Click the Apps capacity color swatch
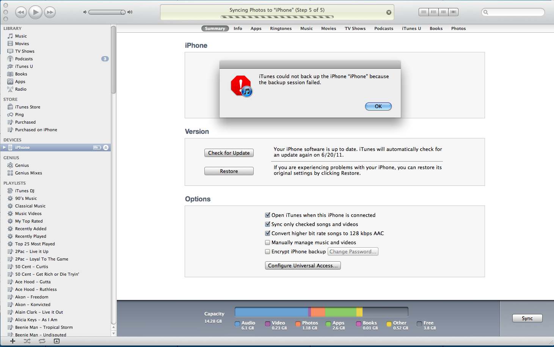Screen dimensions: 554x347 (328, 324)
